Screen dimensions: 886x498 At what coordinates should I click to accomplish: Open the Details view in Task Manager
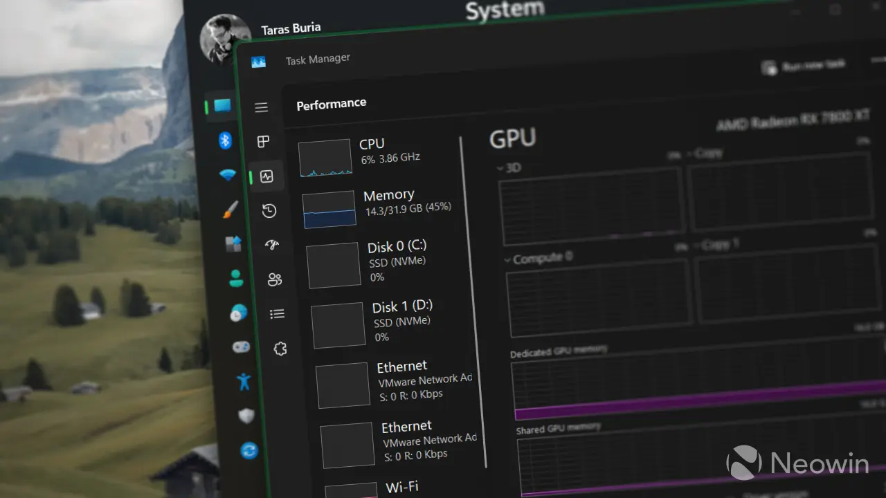[x=277, y=313]
